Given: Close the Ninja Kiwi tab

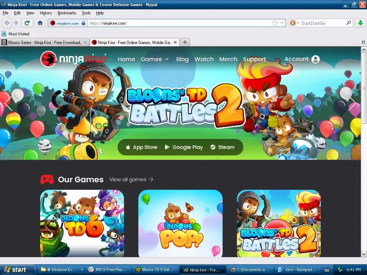Looking at the screenshot, I should click(x=175, y=42).
